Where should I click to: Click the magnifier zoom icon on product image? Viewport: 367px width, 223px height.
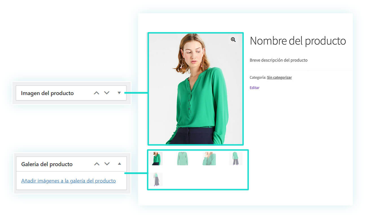coord(233,40)
